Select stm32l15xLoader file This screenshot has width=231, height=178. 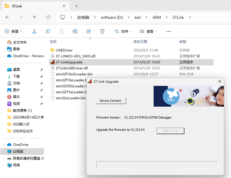(x=68, y=92)
